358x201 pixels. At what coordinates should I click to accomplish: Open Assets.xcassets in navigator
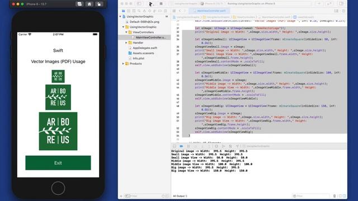(x=143, y=53)
